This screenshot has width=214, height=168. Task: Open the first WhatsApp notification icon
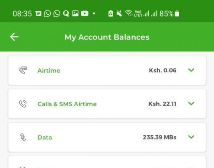pos(47,13)
